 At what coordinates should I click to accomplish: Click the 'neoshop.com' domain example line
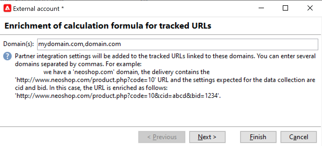coord(127,72)
